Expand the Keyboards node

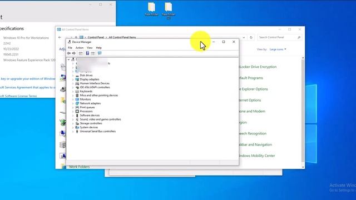tap(73, 91)
